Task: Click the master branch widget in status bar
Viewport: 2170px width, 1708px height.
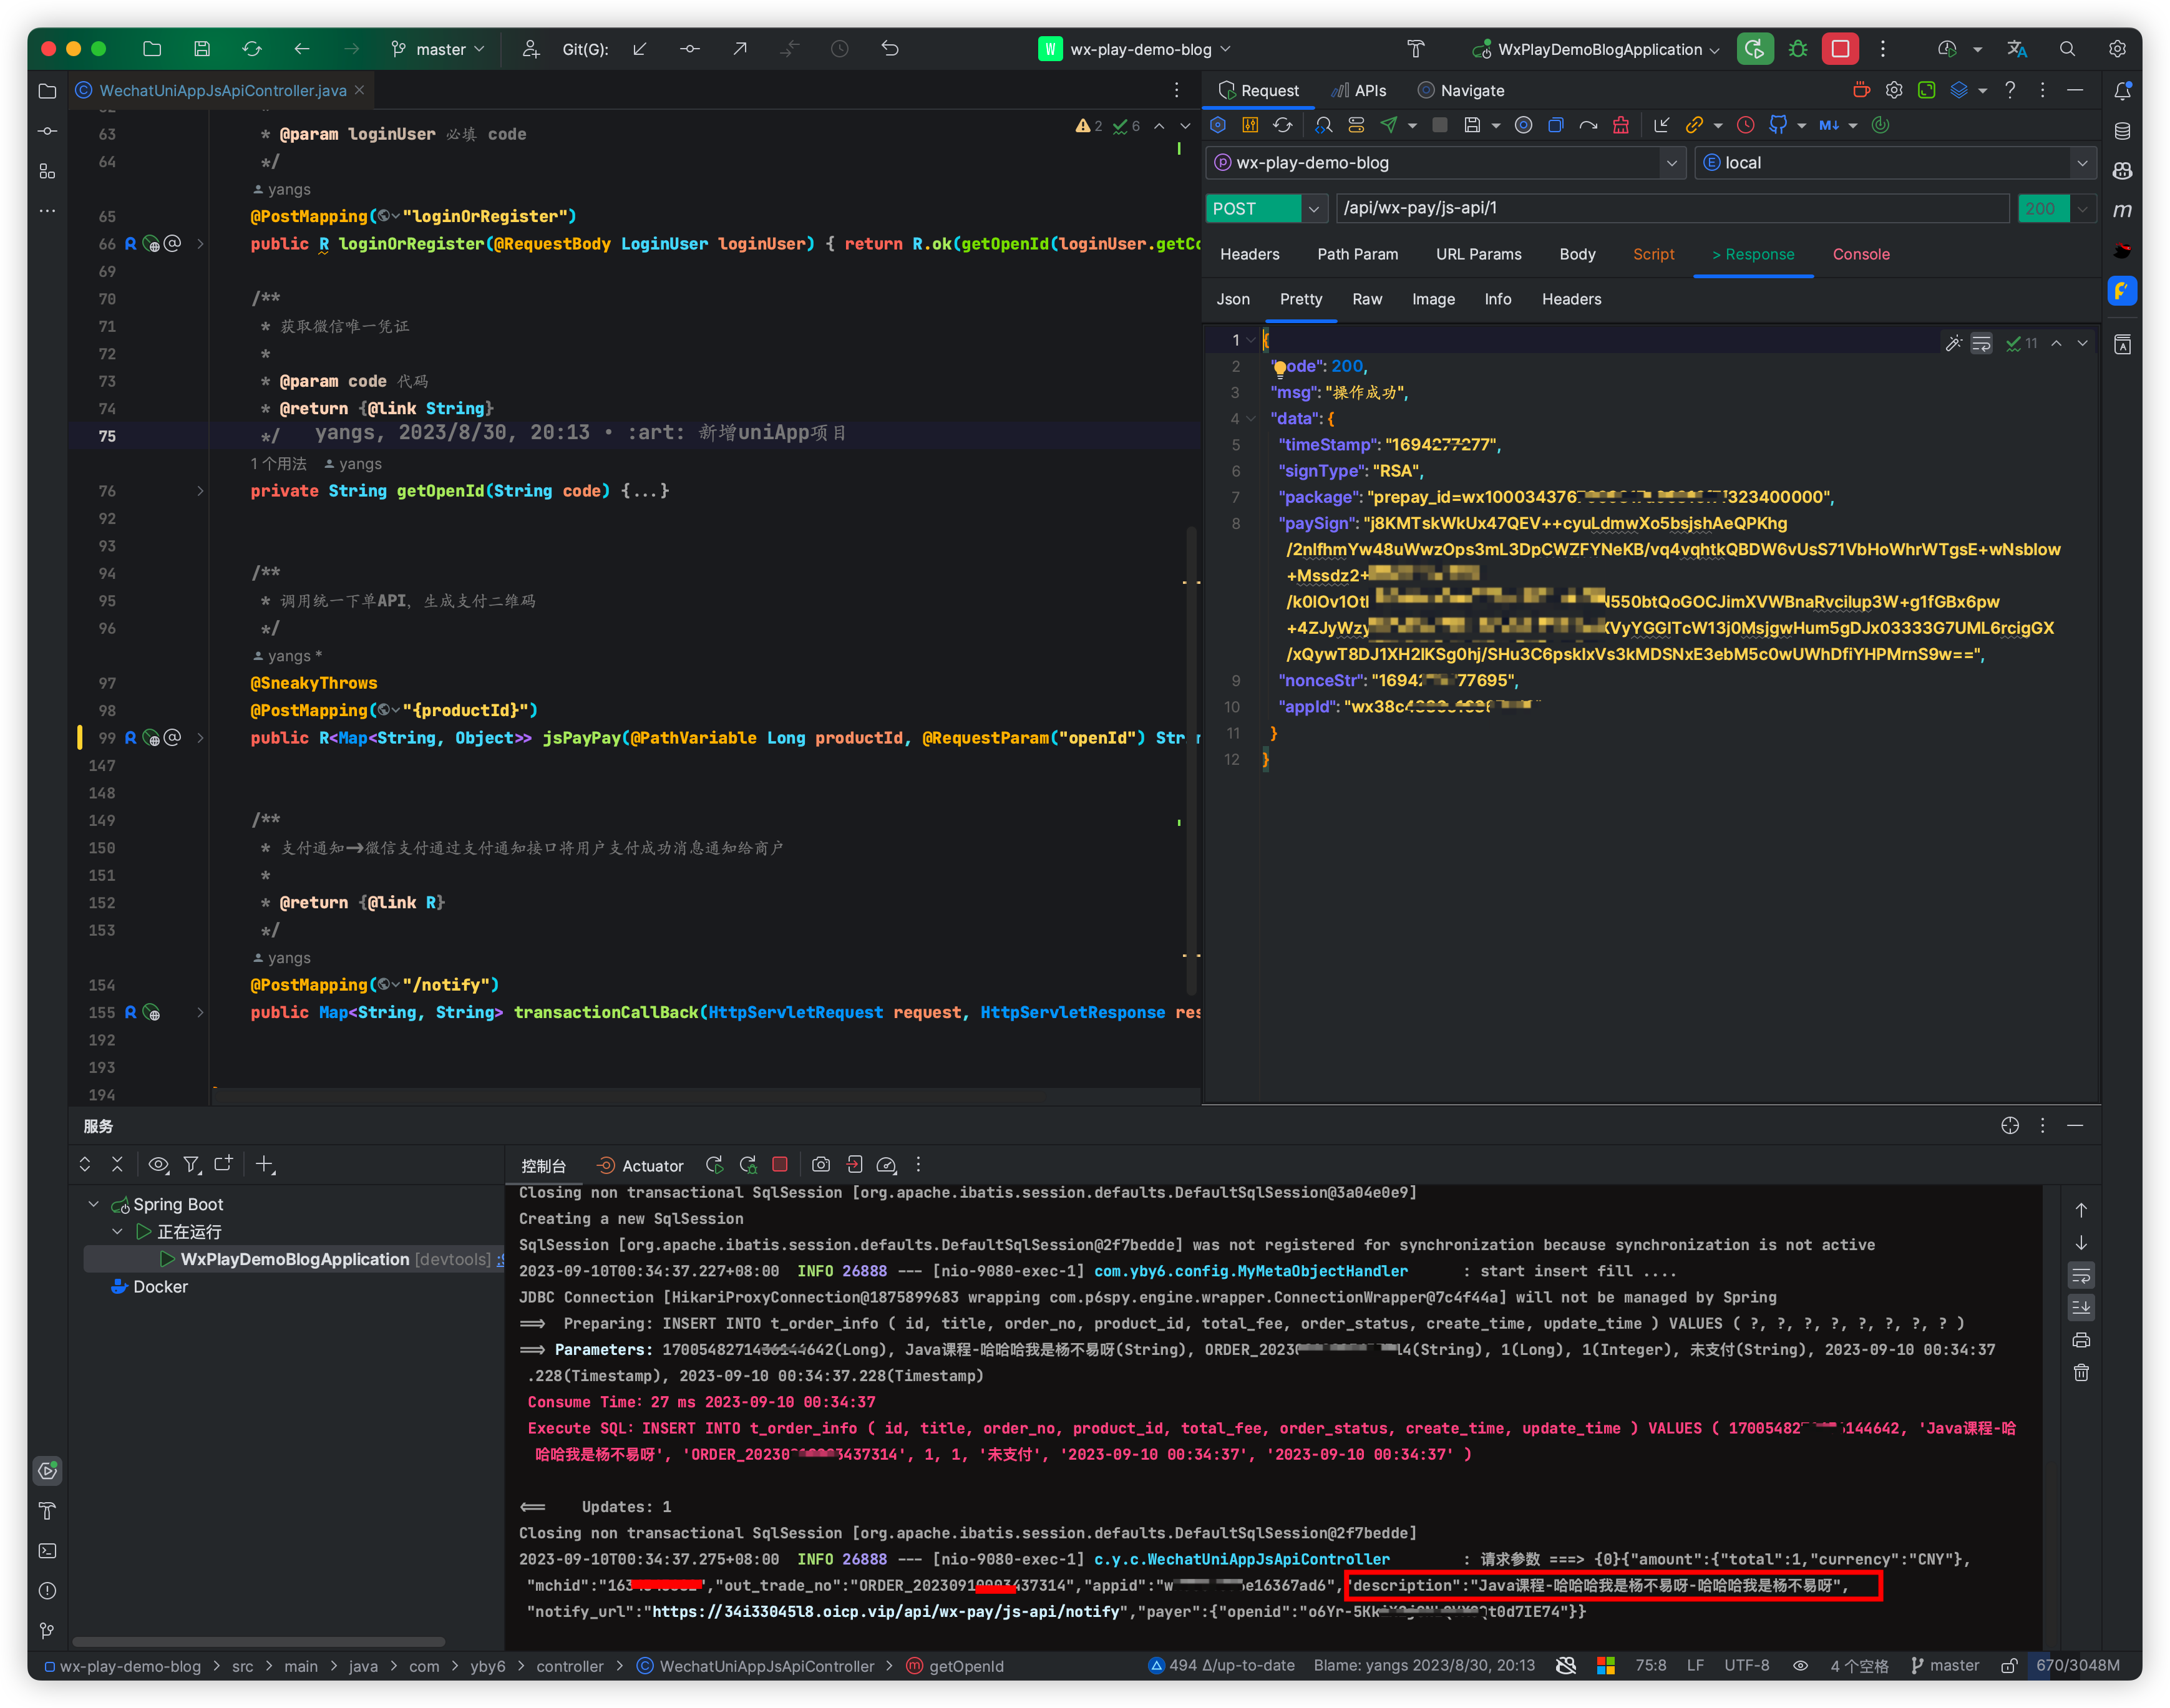Action: pyautogui.click(x=1945, y=1666)
